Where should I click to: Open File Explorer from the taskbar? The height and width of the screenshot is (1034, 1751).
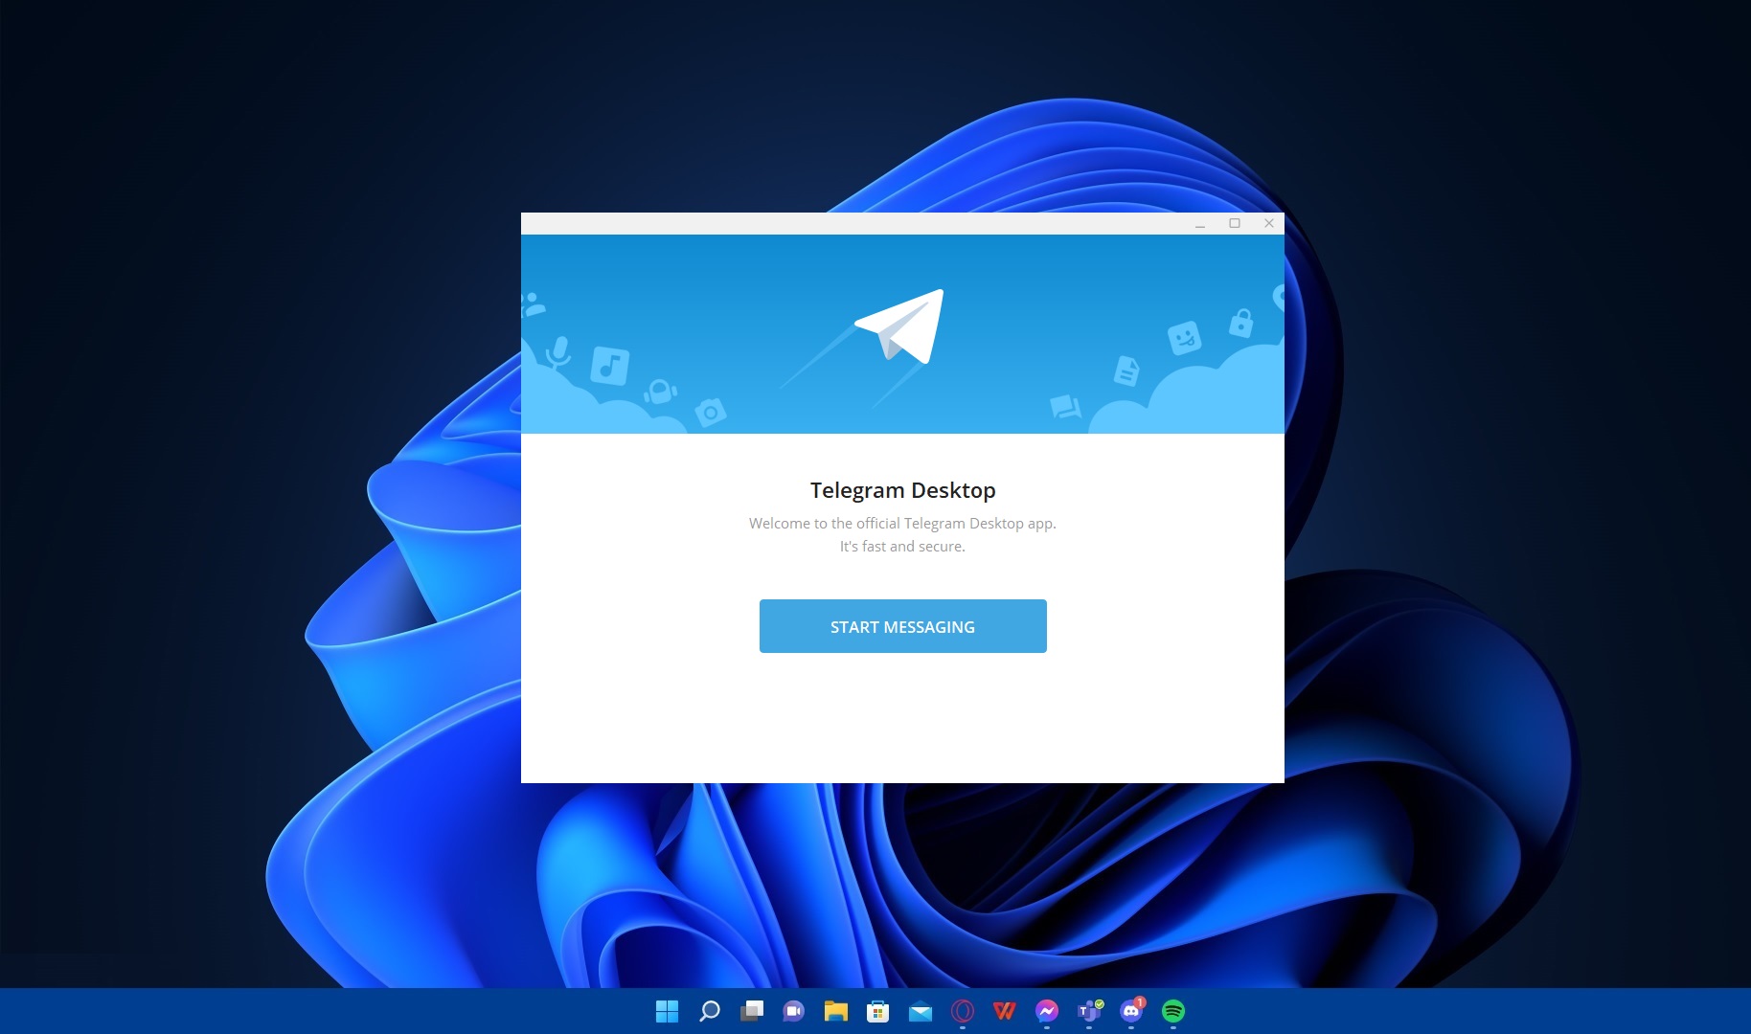click(836, 1011)
